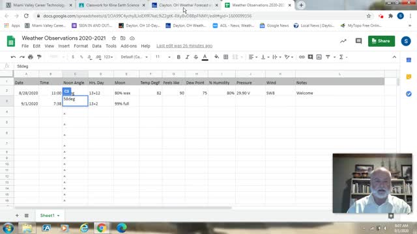Select the paint format tool

coord(39,57)
